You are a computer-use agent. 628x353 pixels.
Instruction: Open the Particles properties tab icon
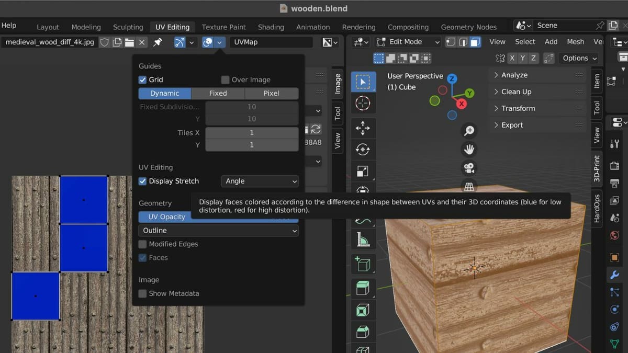[x=615, y=292]
